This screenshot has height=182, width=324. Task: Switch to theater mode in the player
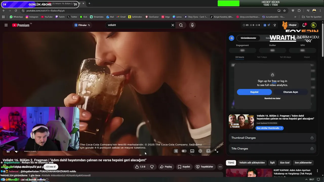tap(208, 151)
